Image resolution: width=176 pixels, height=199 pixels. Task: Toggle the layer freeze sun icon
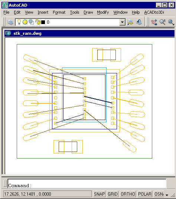25,22
